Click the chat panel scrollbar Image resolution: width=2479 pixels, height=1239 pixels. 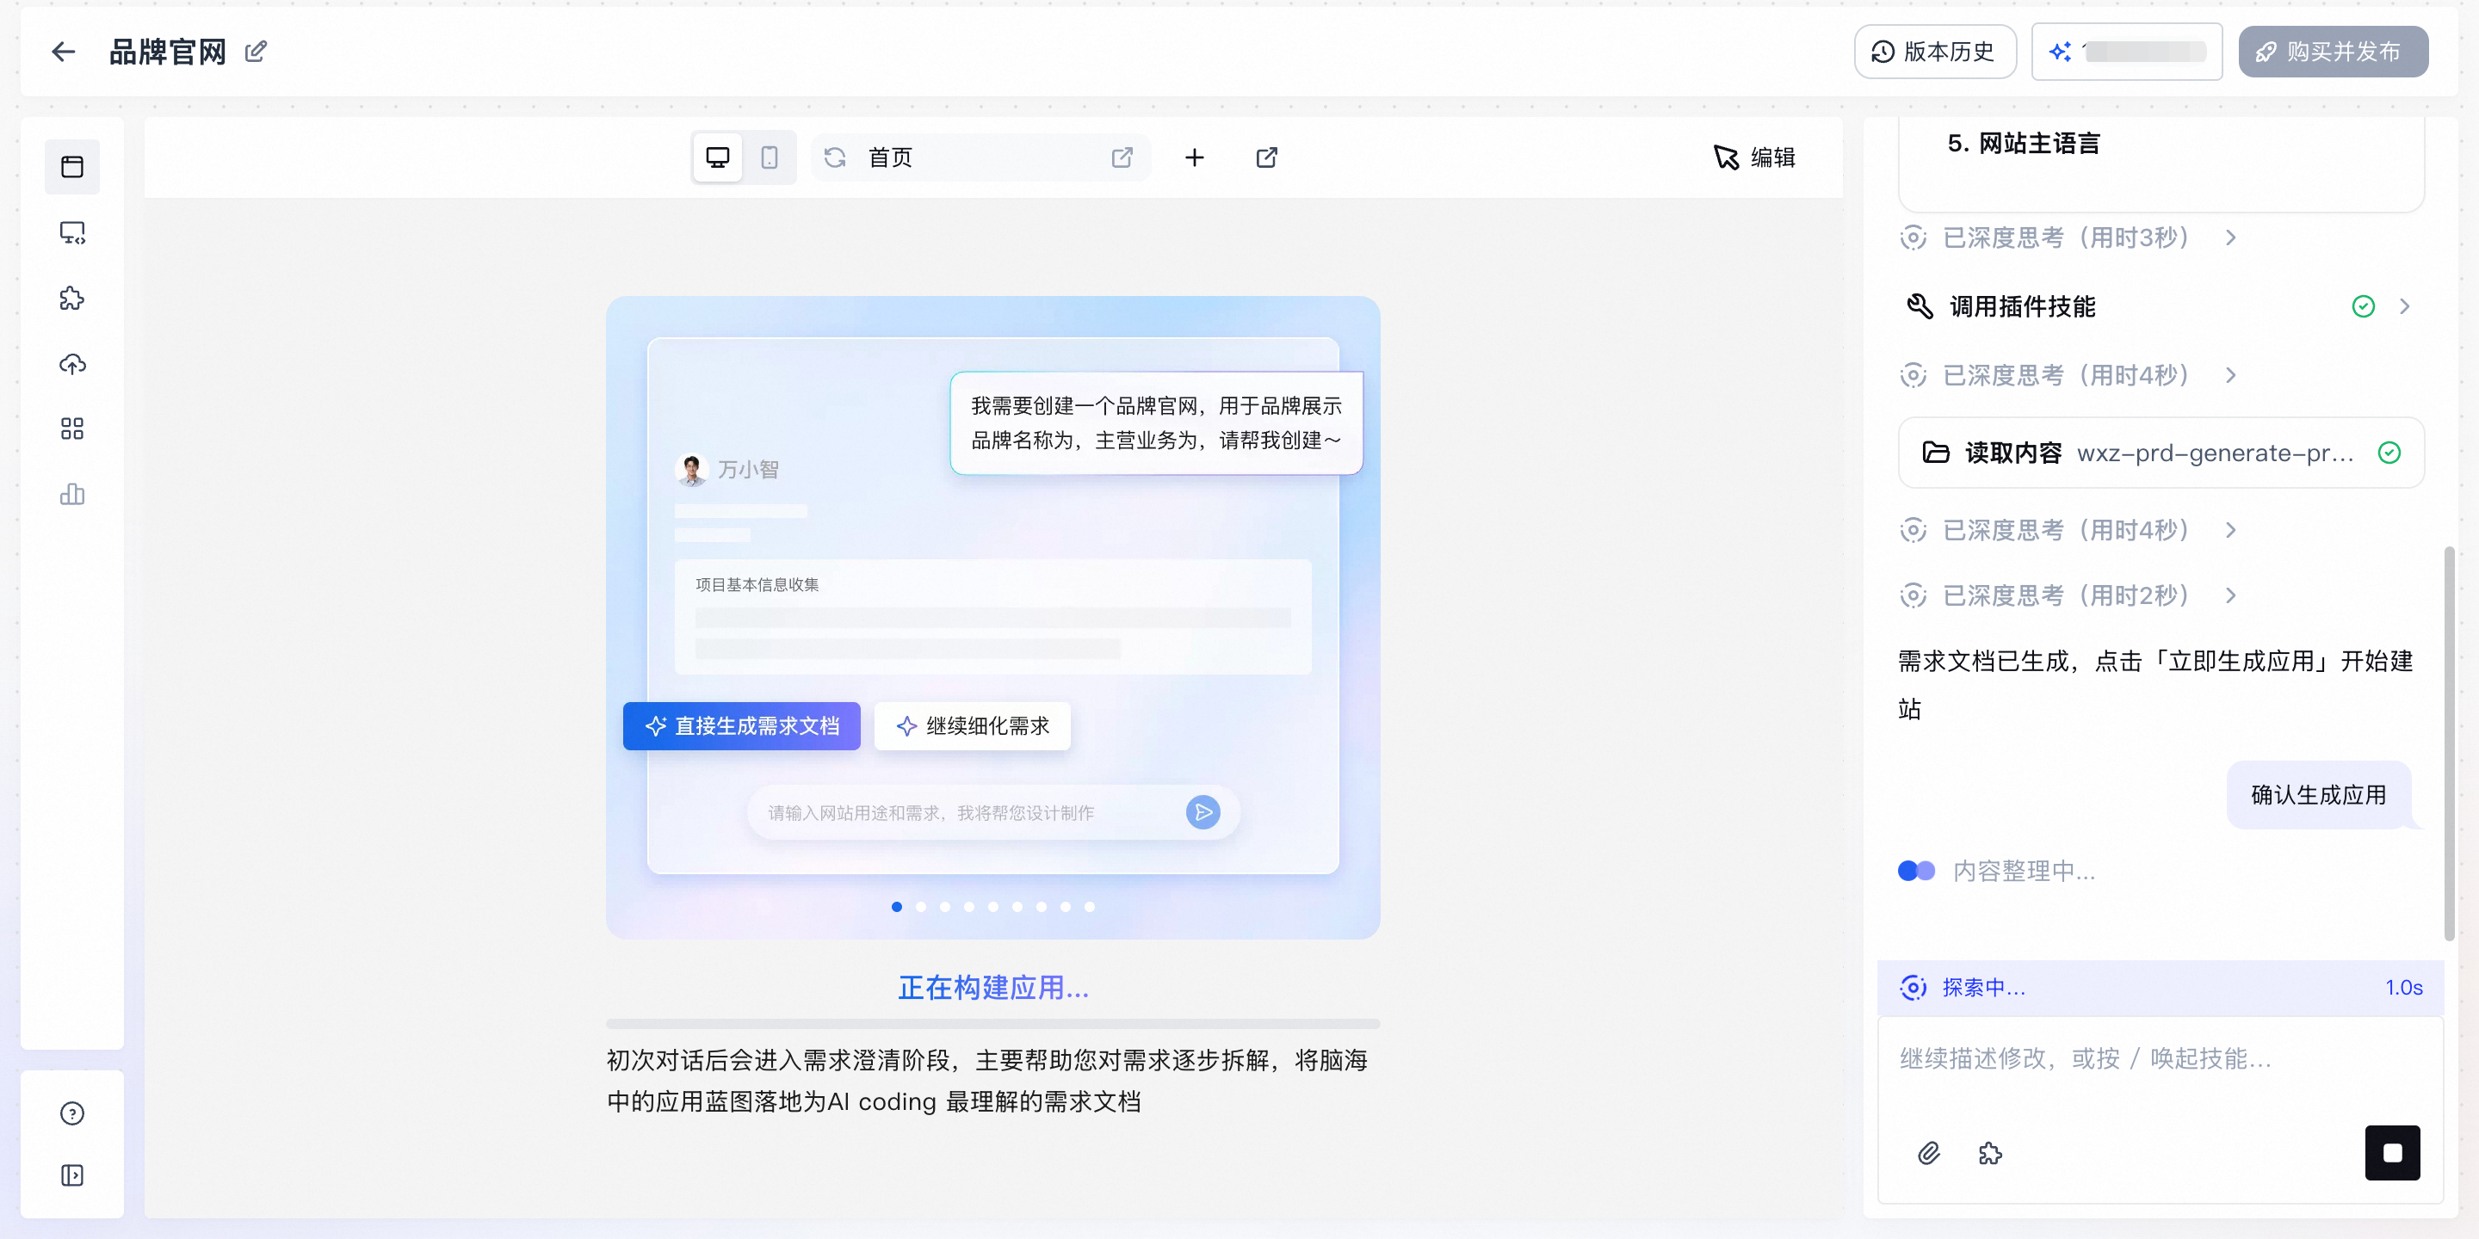coord(2449,743)
